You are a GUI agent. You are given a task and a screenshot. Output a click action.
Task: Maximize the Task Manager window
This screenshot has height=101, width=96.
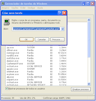click(x=88, y=4)
